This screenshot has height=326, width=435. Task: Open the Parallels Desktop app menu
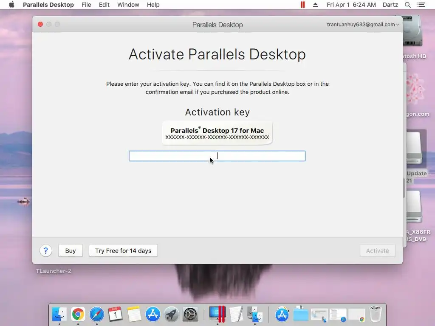48,5
